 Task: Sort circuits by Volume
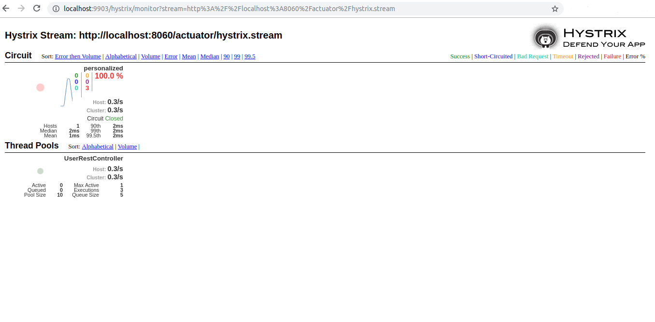pos(151,56)
